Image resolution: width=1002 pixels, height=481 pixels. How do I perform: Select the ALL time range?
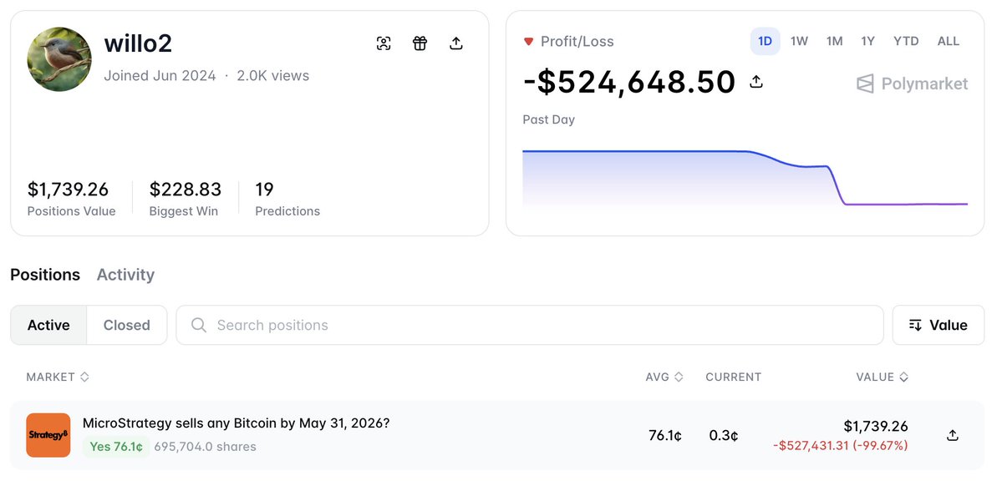coord(949,41)
